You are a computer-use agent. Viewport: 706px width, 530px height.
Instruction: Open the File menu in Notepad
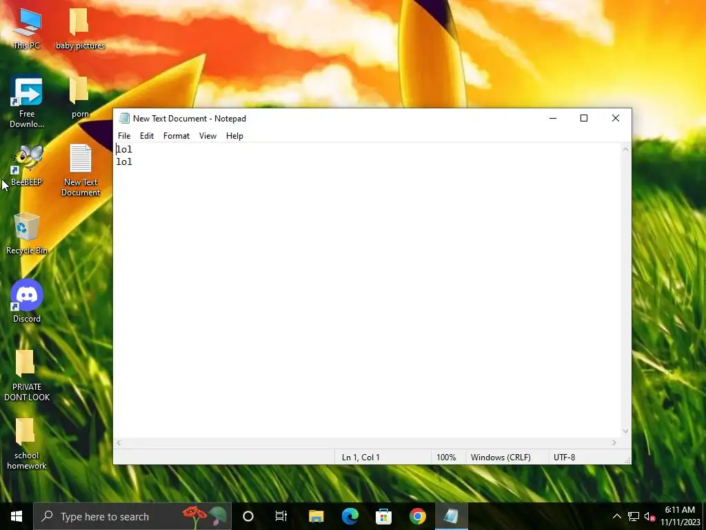124,136
